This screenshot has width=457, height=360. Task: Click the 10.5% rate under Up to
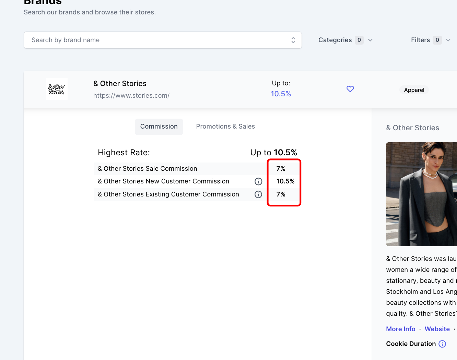[x=281, y=94]
